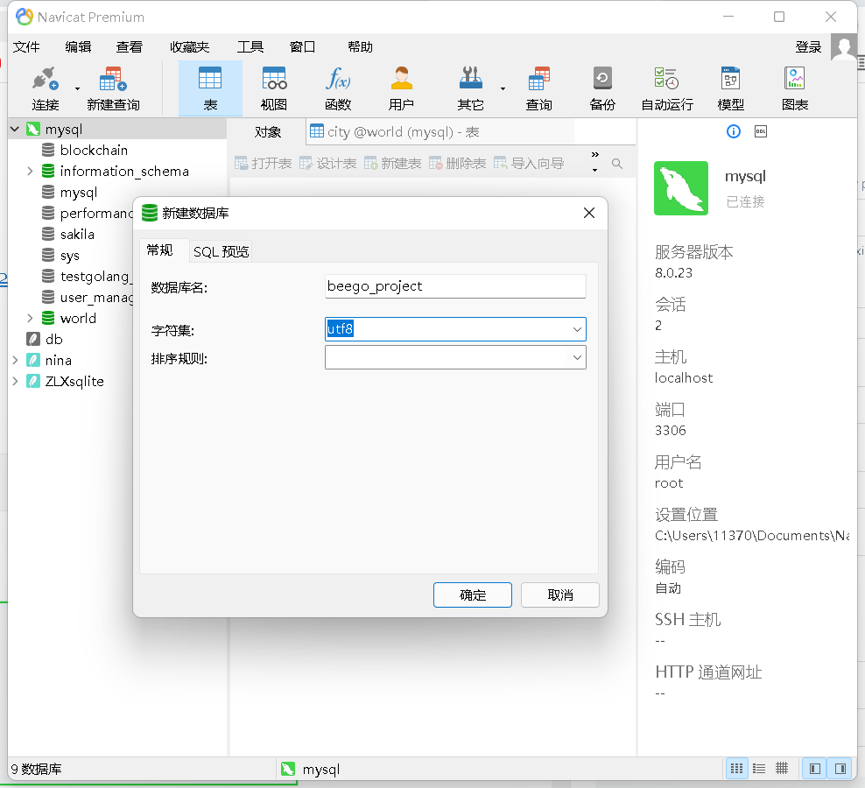865x788 pixels.
Task: Open the 收藏夹 menu
Action: [189, 47]
